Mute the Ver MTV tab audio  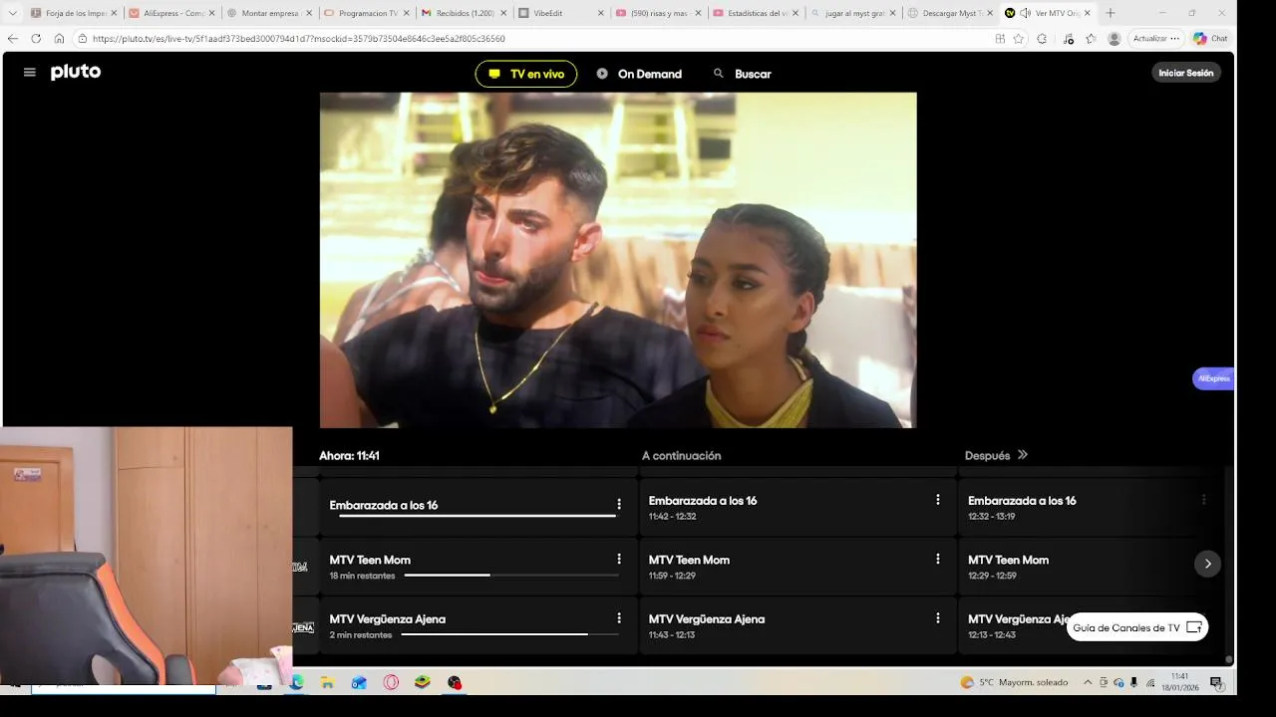coord(1025,13)
